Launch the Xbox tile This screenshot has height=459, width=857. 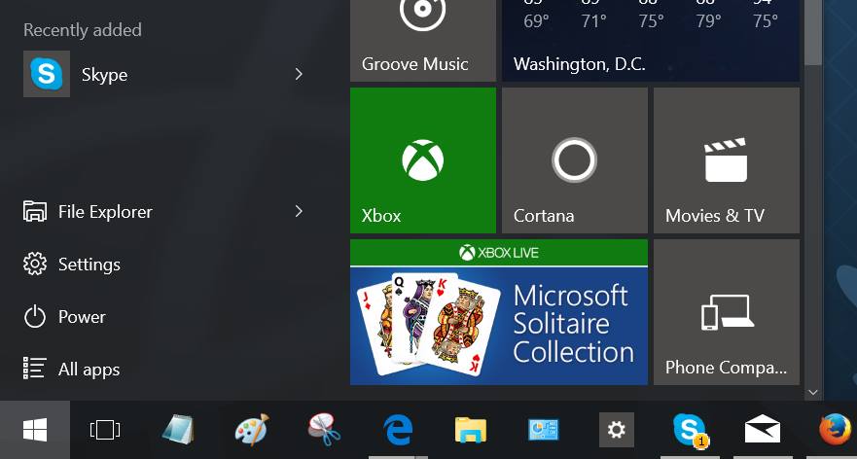[x=423, y=160]
